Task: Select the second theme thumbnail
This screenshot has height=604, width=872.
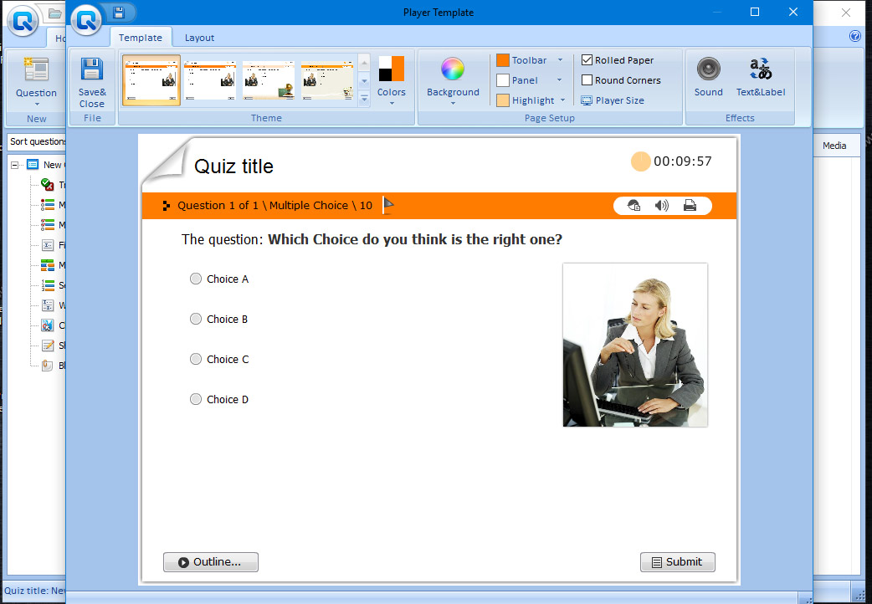Action: coord(210,80)
